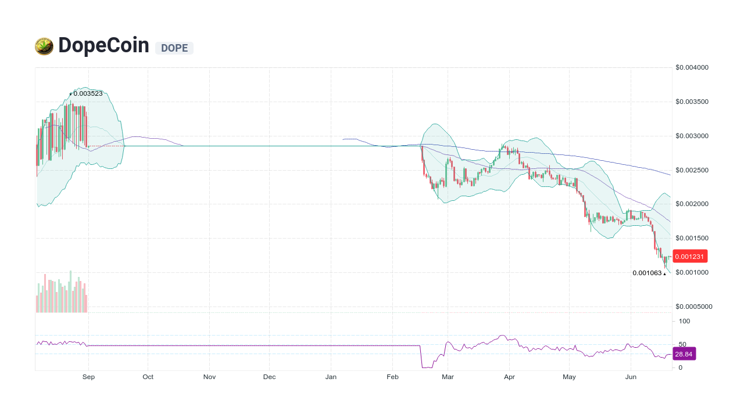Click the Jun date axis label
Screen dimensions: 744x418
[631, 377]
